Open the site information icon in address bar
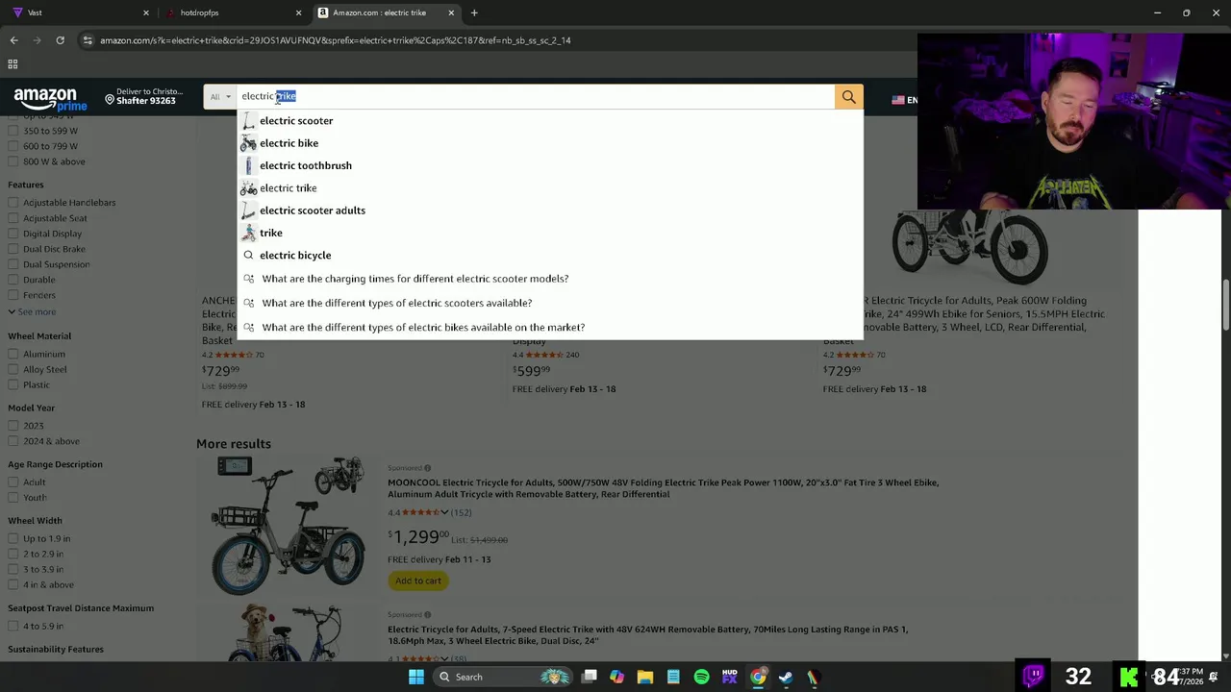Image resolution: width=1231 pixels, height=692 pixels. [x=88, y=40]
